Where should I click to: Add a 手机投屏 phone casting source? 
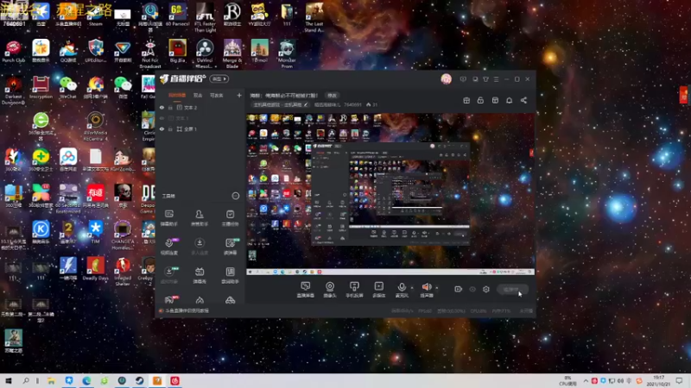click(x=354, y=290)
